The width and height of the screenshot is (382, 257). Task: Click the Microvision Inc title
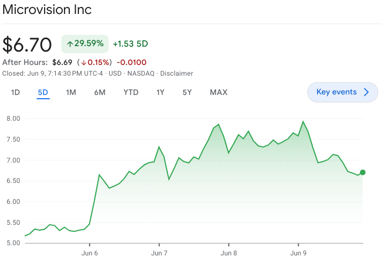(x=47, y=10)
